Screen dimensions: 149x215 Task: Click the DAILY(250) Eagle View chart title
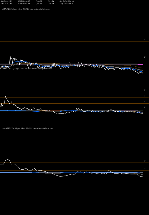[26, 9]
